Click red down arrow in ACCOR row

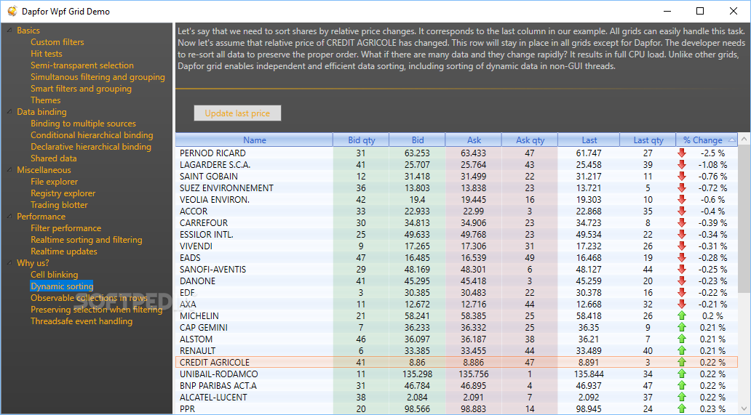682,211
